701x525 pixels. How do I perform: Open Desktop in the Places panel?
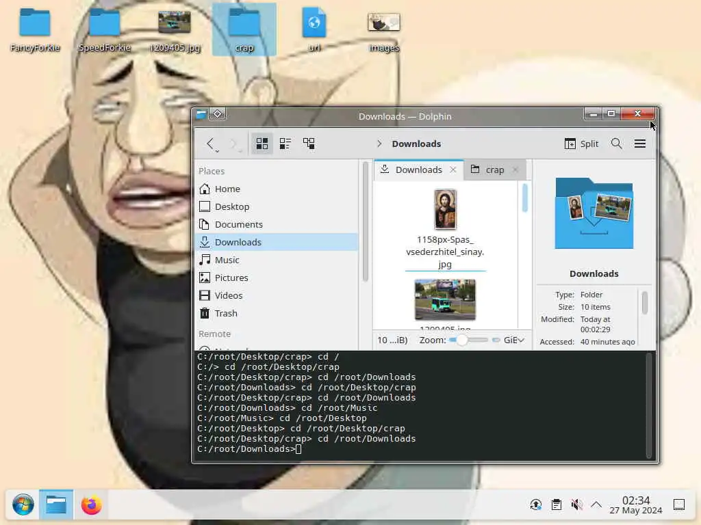[277, 206]
